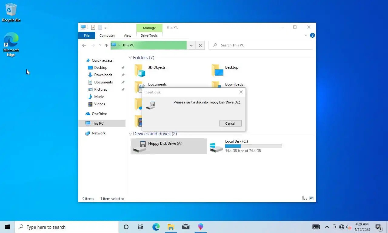
Task: Collapse the Devices and drives group
Action: [x=130, y=134]
